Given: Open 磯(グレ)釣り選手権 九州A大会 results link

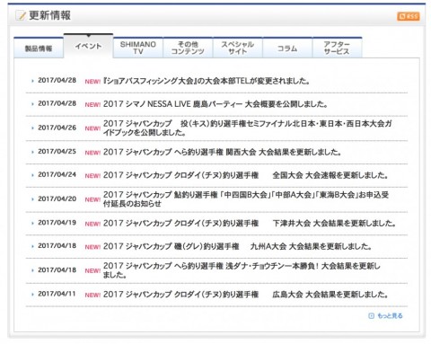Looking at the screenshot, I should click(x=237, y=246).
